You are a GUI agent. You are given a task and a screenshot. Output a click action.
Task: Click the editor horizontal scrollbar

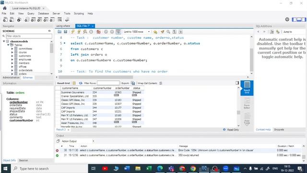pyautogui.click(x=96, y=77)
